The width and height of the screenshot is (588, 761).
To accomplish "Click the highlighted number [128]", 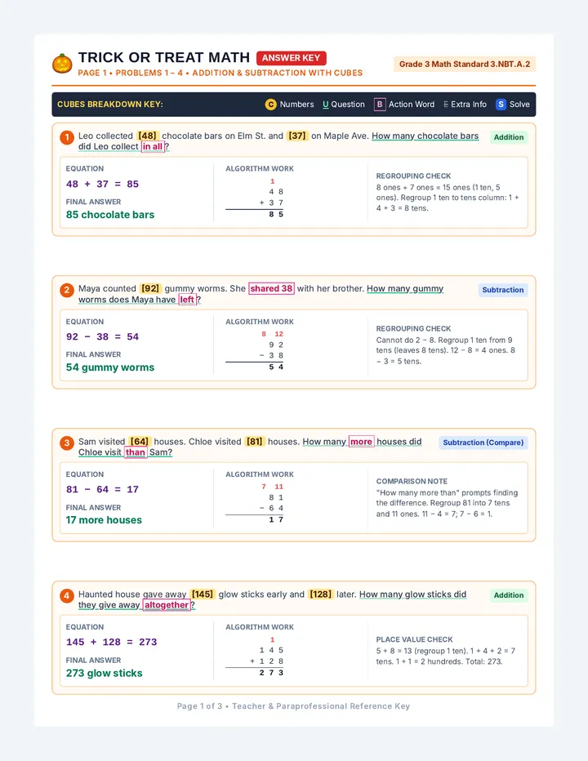I will tap(320, 594).
